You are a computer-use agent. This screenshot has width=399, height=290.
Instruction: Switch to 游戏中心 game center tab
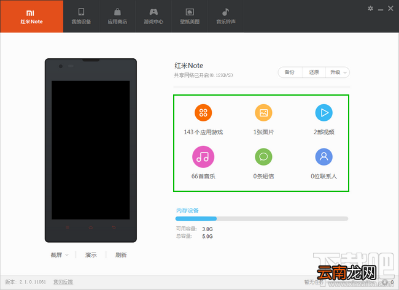pyautogui.click(x=153, y=17)
